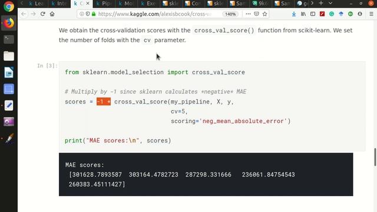Open a new browser tab
The width and height of the screenshot is (377, 212).
click(x=320, y=3)
